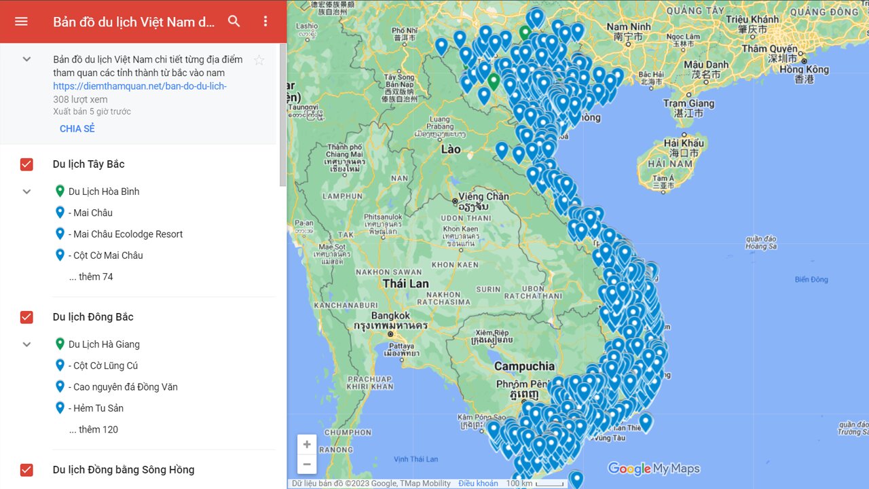Collapse the map description section
The height and width of the screenshot is (489, 869).
point(26,59)
